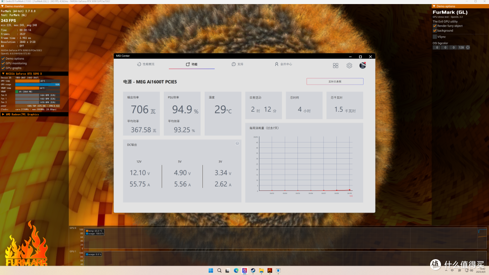Open Steam from the taskbar
The width and height of the screenshot is (489, 275).
pyautogui.click(x=253, y=270)
